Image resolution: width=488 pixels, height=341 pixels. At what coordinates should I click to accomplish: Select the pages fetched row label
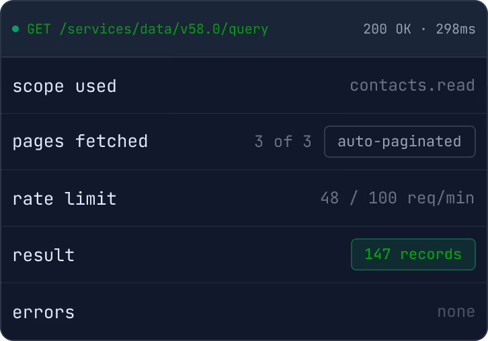coord(80,142)
